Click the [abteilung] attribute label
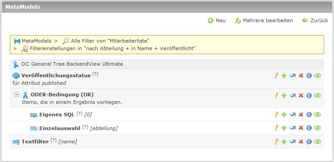 point(104,128)
